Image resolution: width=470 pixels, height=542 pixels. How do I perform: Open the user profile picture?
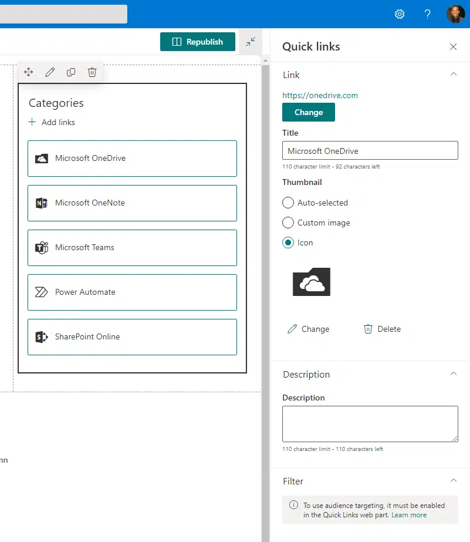pyautogui.click(x=455, y=14)
